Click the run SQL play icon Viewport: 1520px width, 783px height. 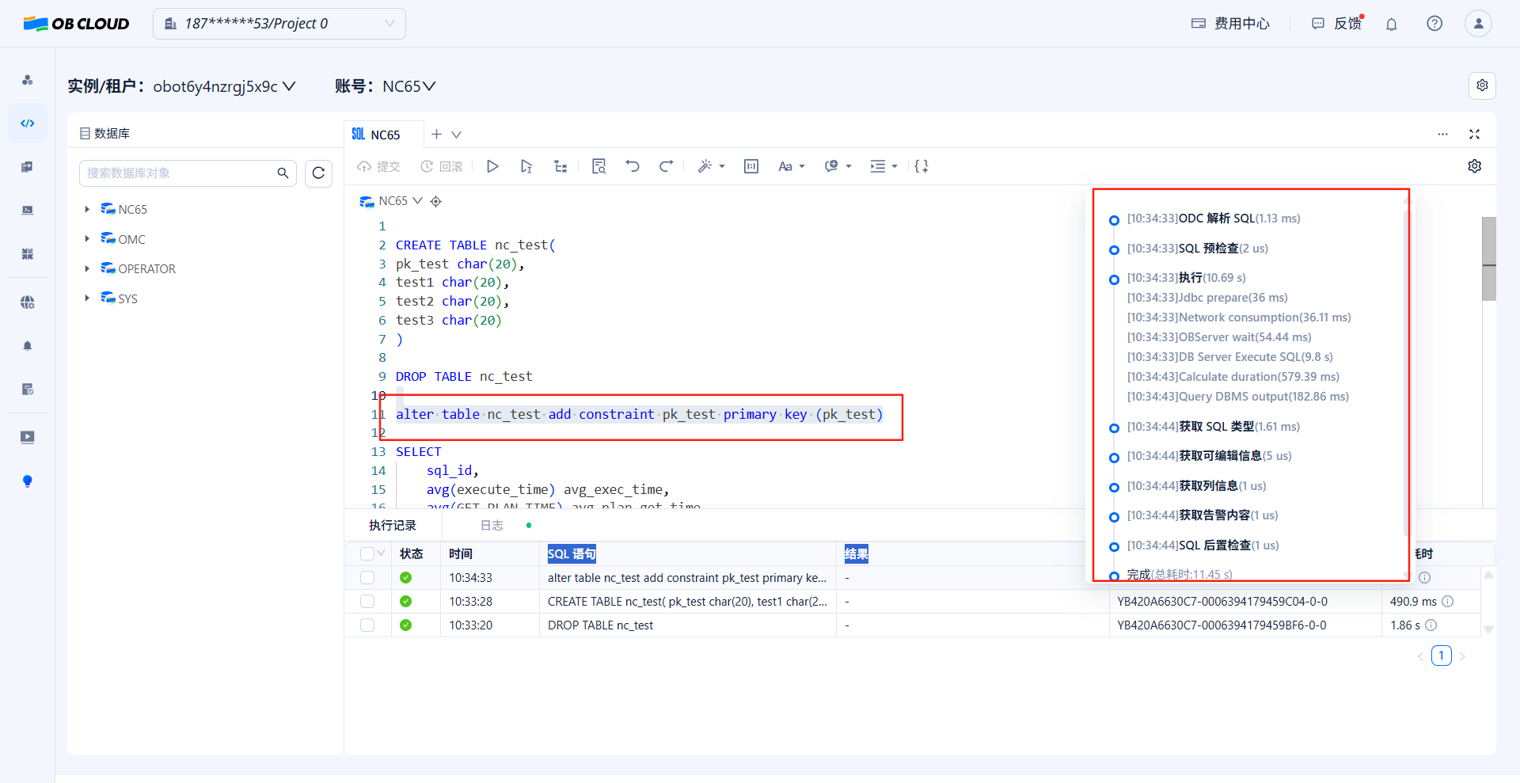(x=492, y=166)
